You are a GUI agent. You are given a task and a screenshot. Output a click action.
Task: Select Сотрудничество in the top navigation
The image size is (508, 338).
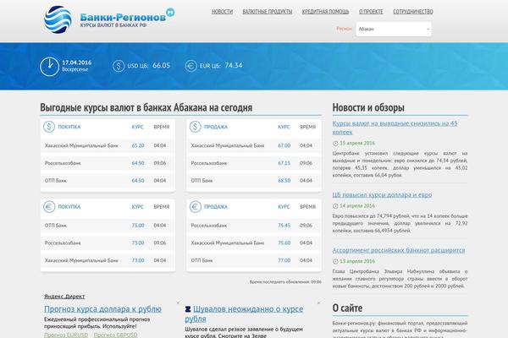pos(413,12)
